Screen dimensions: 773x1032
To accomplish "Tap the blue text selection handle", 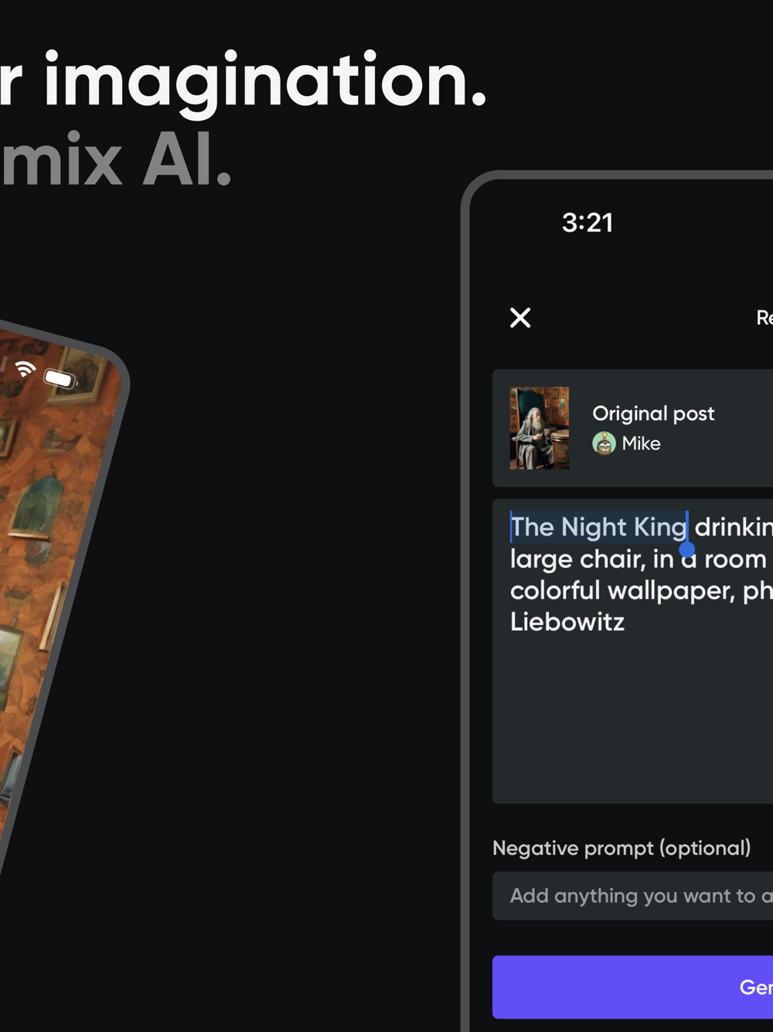I will pyautogui.click(x=687, y=550).
